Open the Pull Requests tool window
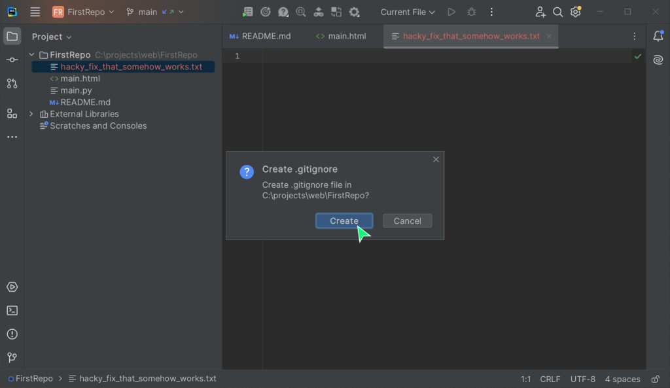670x388 pixels. click(12, 84)
